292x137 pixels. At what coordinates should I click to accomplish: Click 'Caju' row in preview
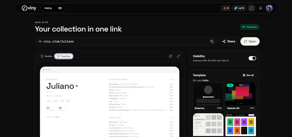coord(141,101)
